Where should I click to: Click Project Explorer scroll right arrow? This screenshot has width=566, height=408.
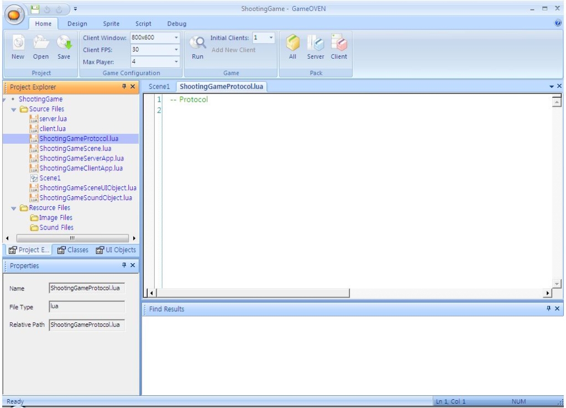(134, 238)
